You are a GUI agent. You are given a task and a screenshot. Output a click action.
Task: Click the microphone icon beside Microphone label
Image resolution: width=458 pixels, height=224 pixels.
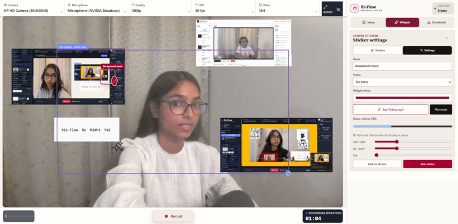pos(69,5)
